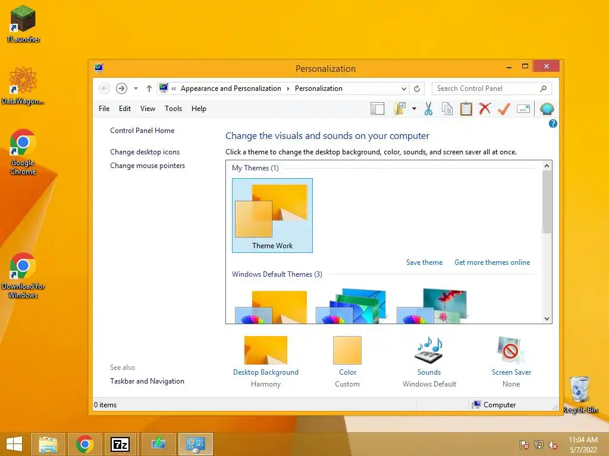The height and width of the screenshot is (456, 609).
Task: Launch Chrome from the taskbar
Action: 85,444
